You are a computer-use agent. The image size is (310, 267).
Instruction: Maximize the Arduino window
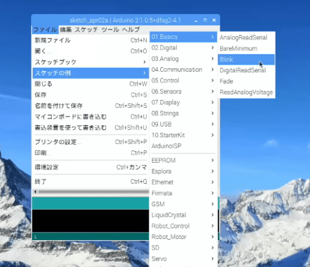(x=205, y=20)
